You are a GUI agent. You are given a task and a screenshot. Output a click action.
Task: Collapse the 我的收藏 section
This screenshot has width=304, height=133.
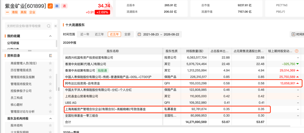click(x=50, y=36)
